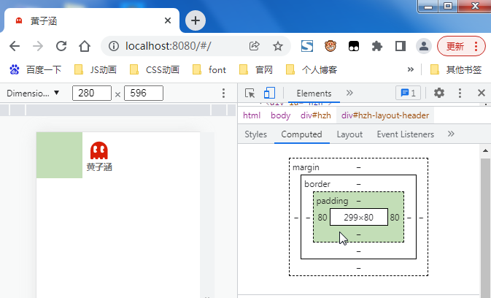Open the 1 console issue badge
This screenshot has width=491, height=298.
click(409, 93)
